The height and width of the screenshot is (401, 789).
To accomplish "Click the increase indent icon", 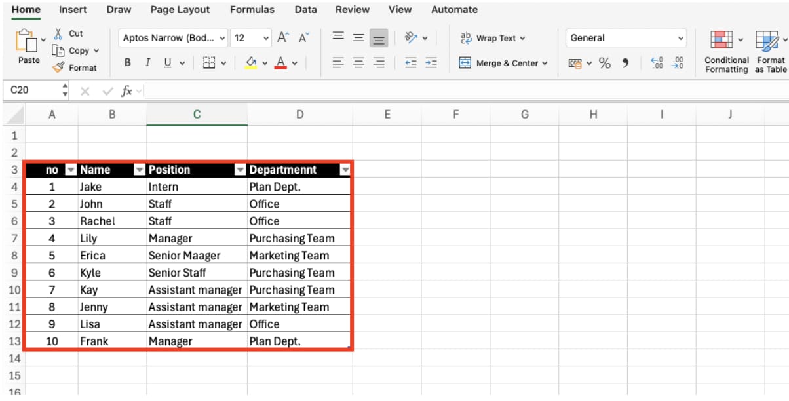I will (x=431, y=63).
